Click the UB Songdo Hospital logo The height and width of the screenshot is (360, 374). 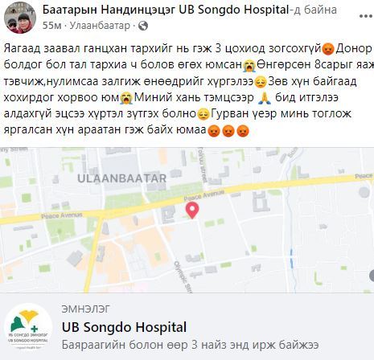point(28,327)
